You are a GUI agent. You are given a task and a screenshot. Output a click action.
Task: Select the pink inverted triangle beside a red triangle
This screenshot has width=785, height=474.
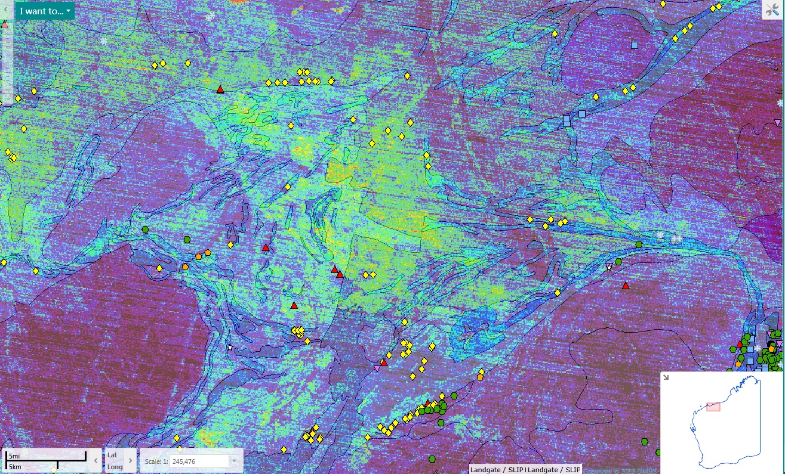pos(377,368)
